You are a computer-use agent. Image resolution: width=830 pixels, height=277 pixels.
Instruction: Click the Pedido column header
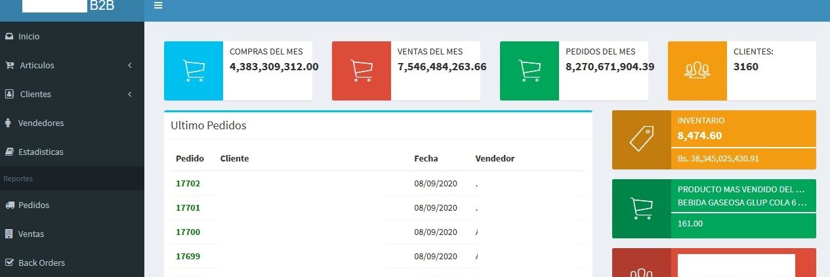pos(190,158)
